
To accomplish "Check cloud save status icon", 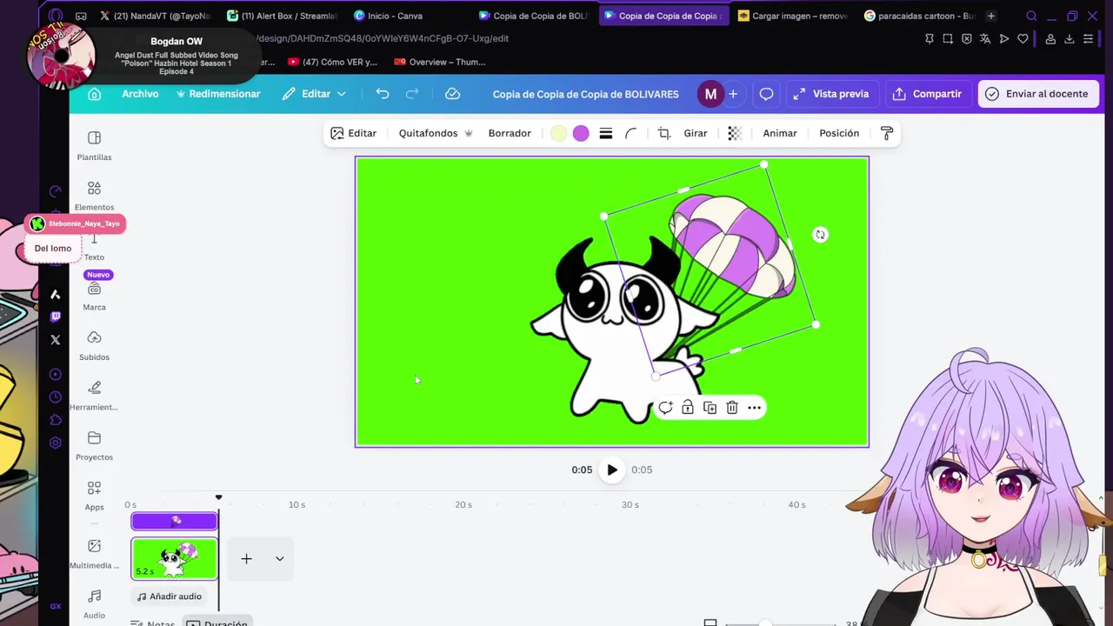I will coord(452,94).
